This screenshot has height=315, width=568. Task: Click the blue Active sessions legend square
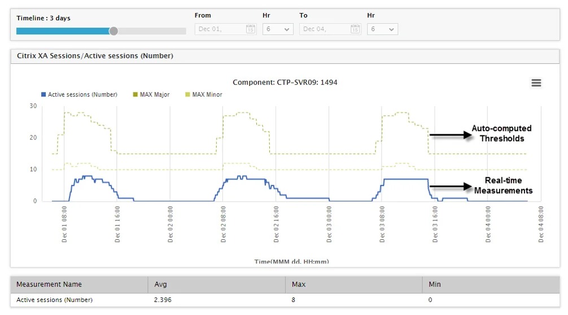tap(43, 94)
